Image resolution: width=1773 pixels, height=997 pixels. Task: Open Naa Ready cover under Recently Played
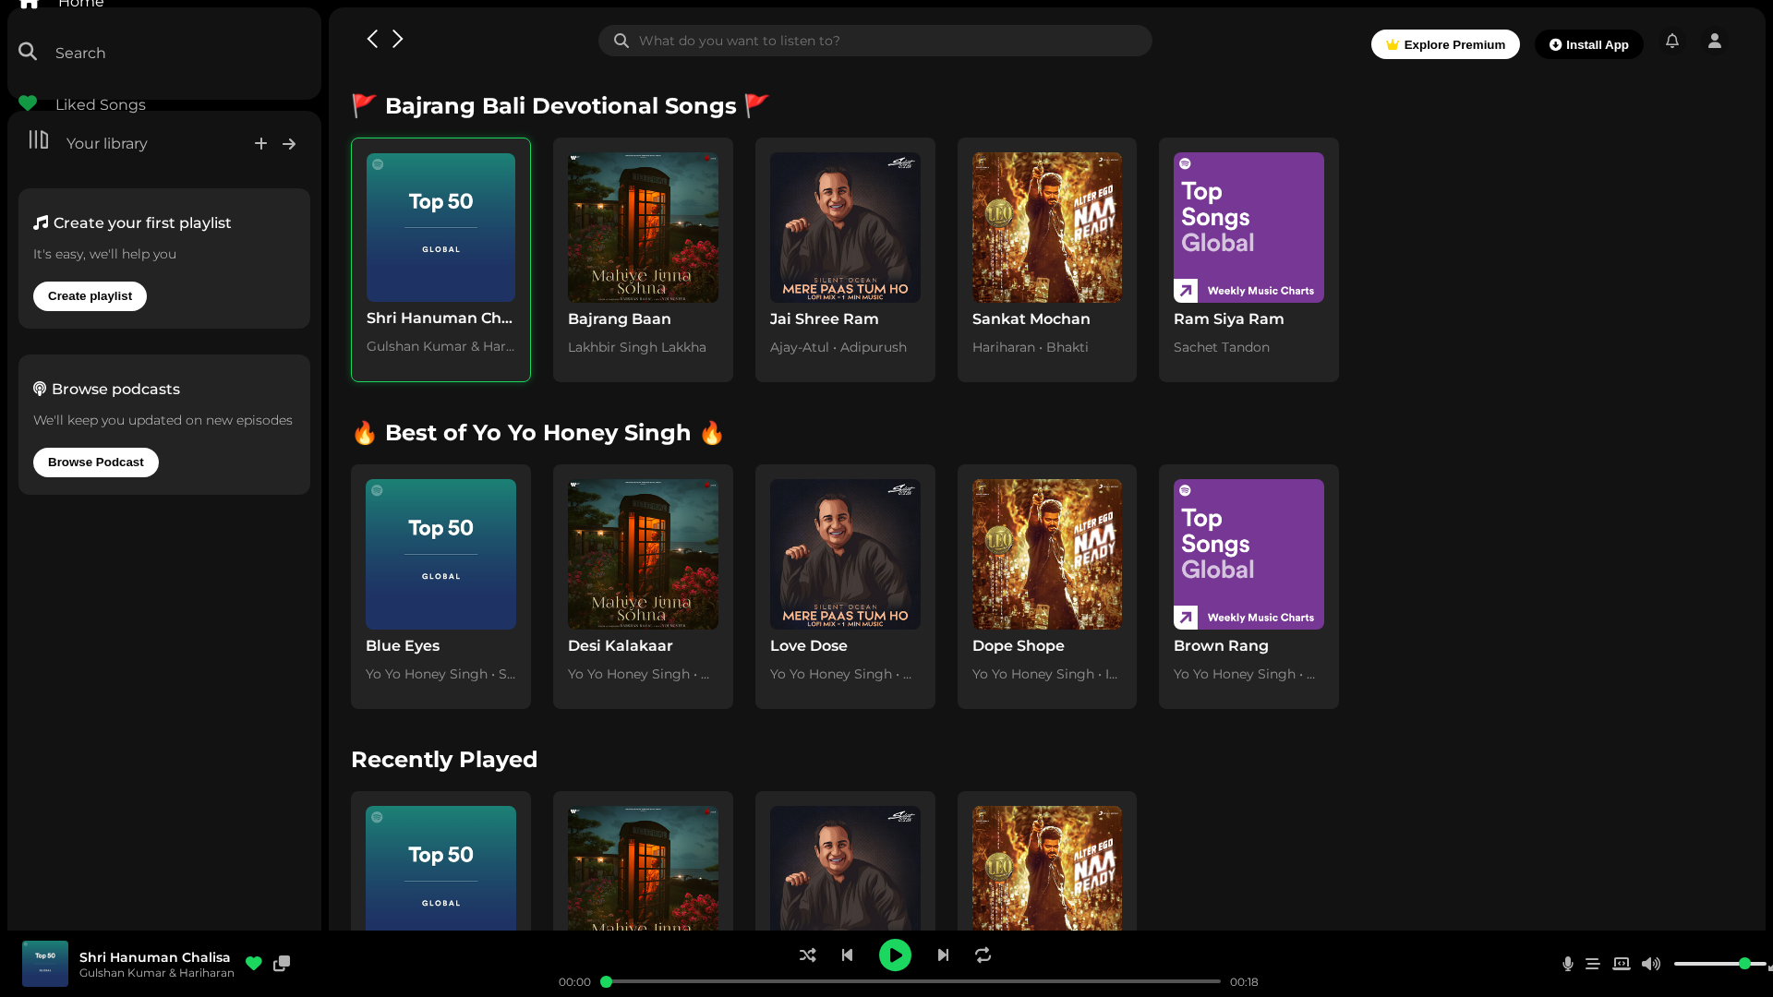tap(1047, 868)
